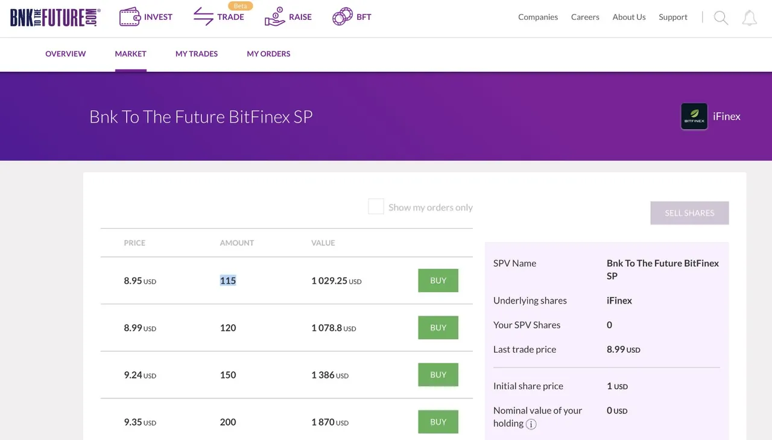772x440 pixels.
Task: Click info icon beside Nominal value holding
Action: tap(531, 424)
